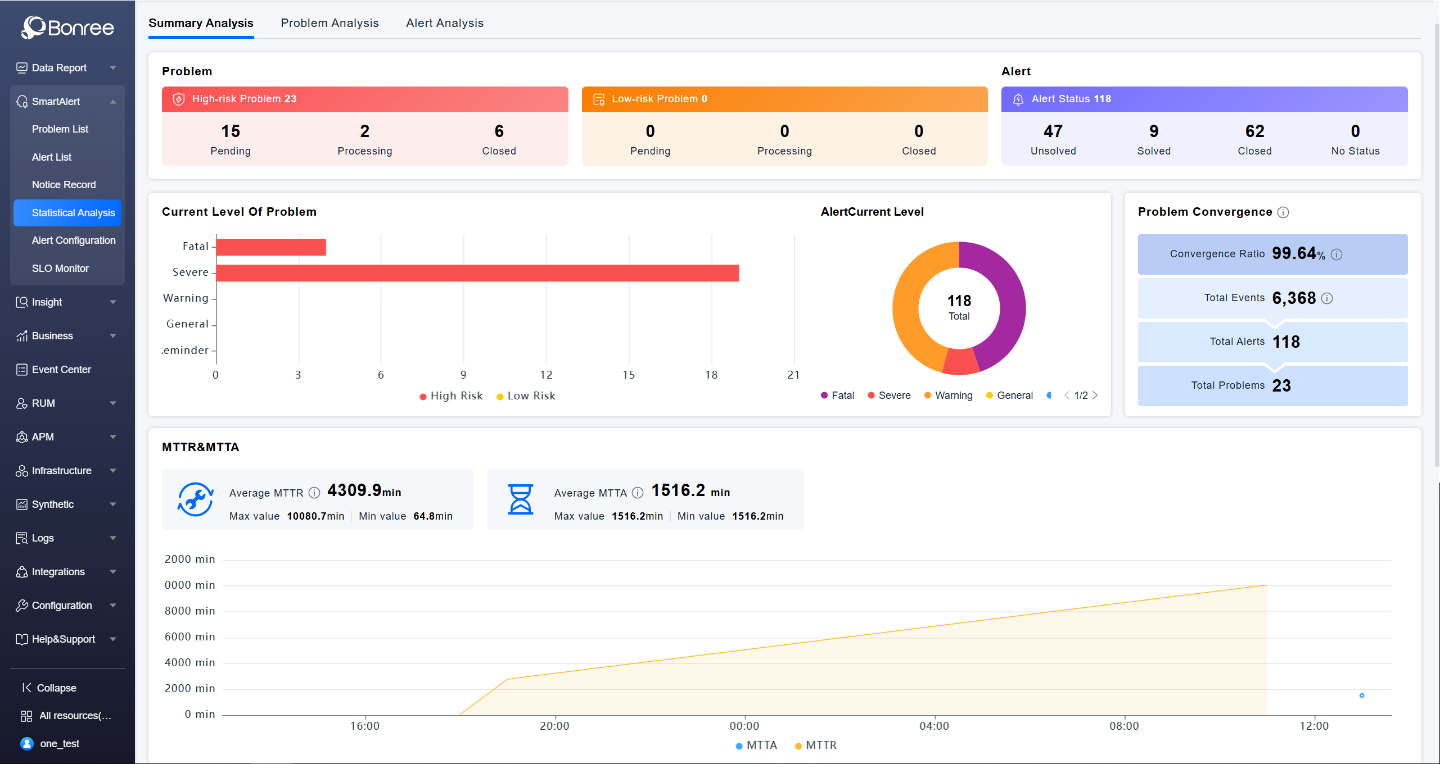Image resolution: width=1440 pixels, height=764 pixels.
Task: Open the SmartAlert section icon
Action: [21, 101]
